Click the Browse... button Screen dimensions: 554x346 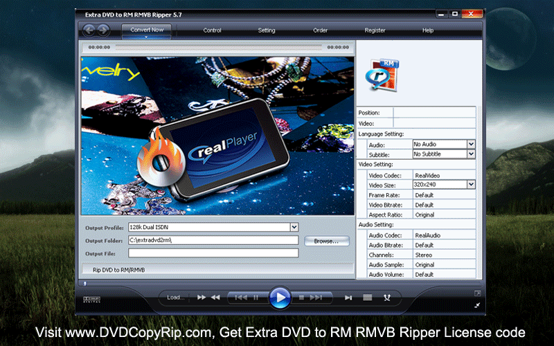(326, 241)
